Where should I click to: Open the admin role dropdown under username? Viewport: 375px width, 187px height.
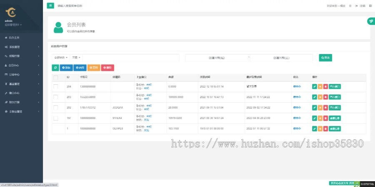[13, 25]
